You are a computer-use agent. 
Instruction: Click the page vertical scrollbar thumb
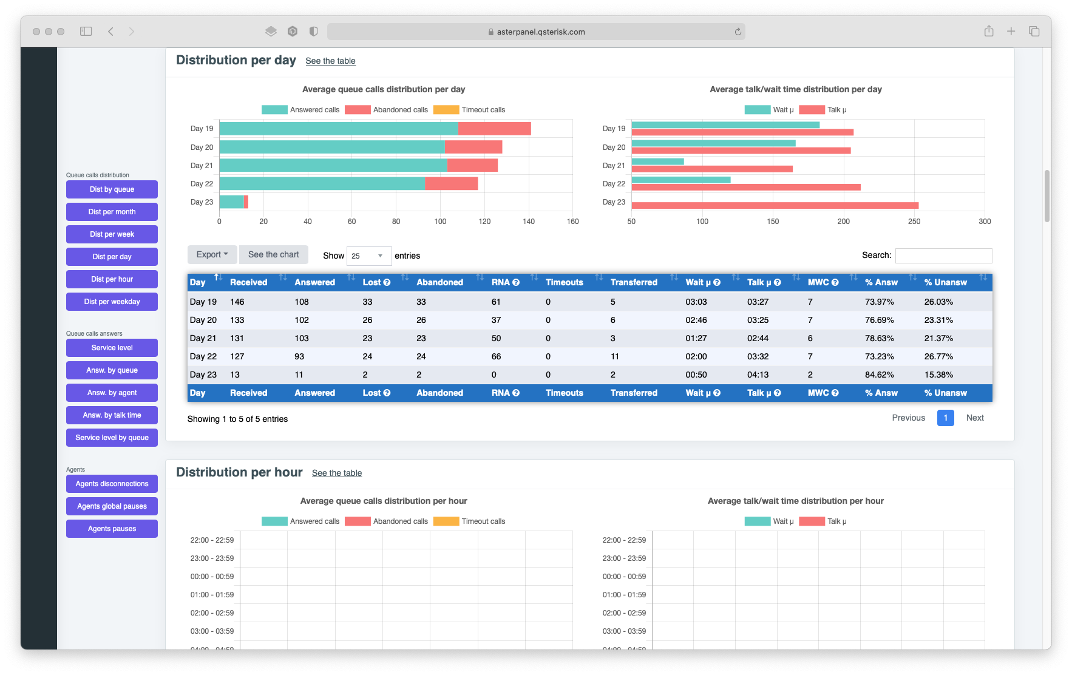pyautogui.click(x=1047, y=196)
